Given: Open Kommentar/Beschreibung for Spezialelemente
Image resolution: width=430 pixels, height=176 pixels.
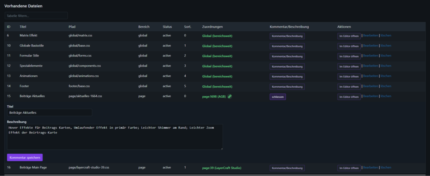Looking at the screenshot, I should point(287,66).
